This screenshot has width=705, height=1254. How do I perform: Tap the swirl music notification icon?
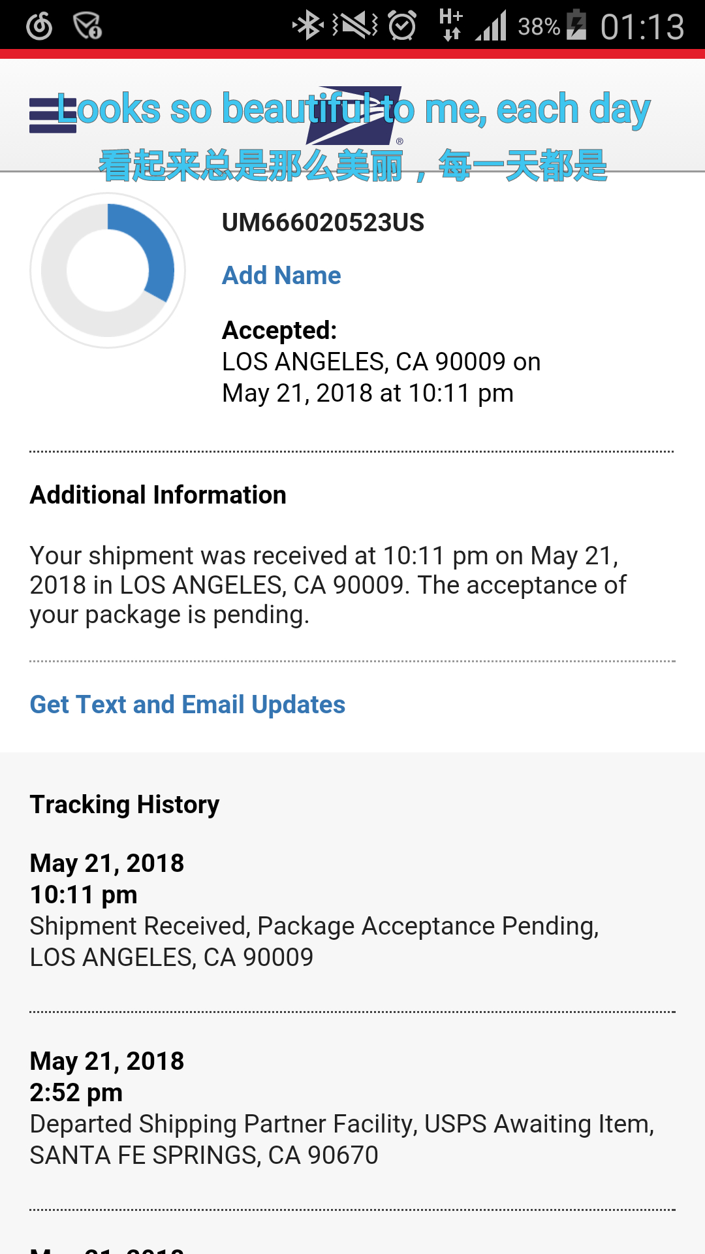(x=39, y=27)
